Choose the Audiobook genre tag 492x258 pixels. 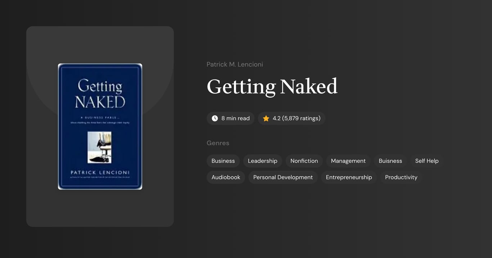226,177
